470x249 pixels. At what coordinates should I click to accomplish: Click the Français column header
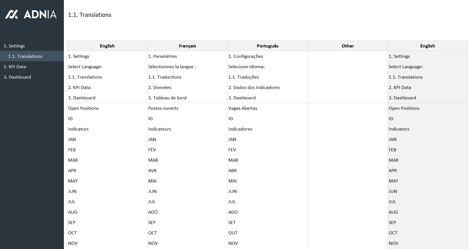coord(187,46)
